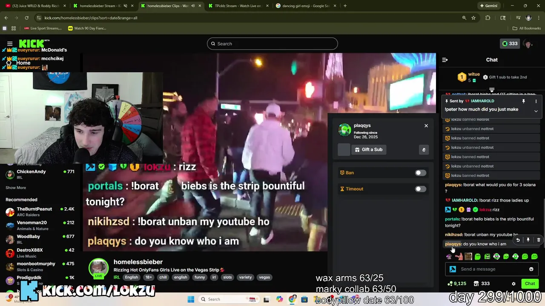Open a new browser tab
Image resolution: width=545 pixels, height=306 pixels.
[345, 6]
